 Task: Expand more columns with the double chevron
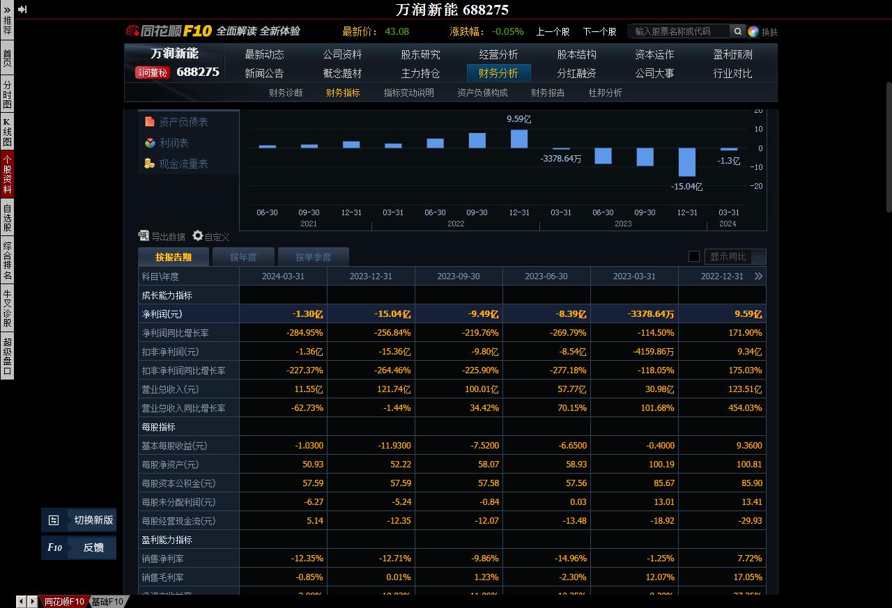pos(759,276)
